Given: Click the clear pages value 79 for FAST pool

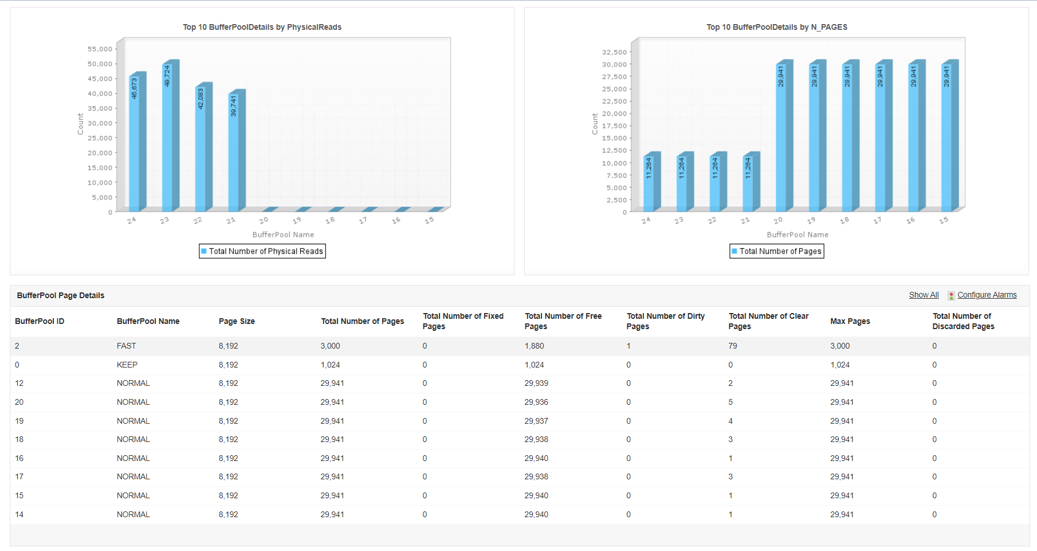Looking at the screenshot, I should pyautogui.click(x=732, y=346).
